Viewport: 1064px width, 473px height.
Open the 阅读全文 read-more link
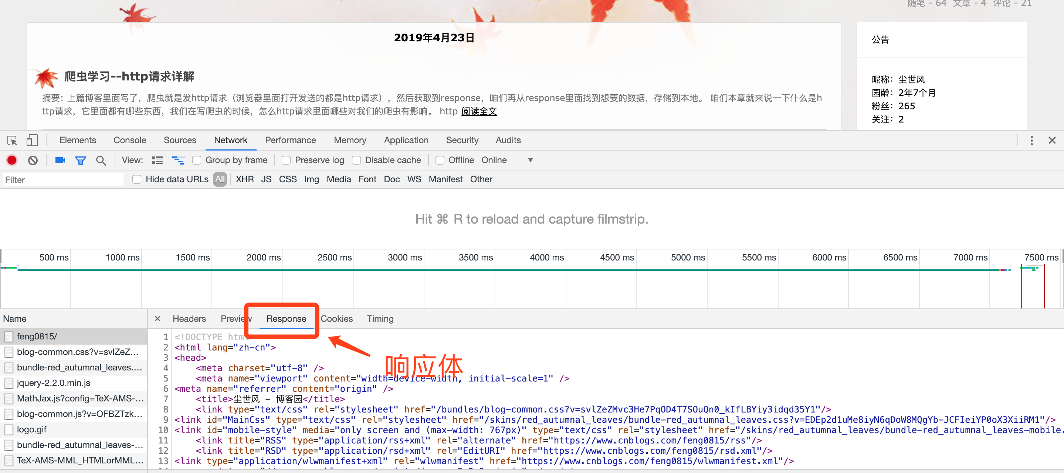(479, 111)
